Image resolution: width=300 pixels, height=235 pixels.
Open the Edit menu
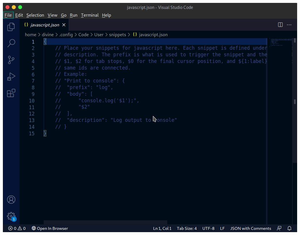tap(19, 15)
